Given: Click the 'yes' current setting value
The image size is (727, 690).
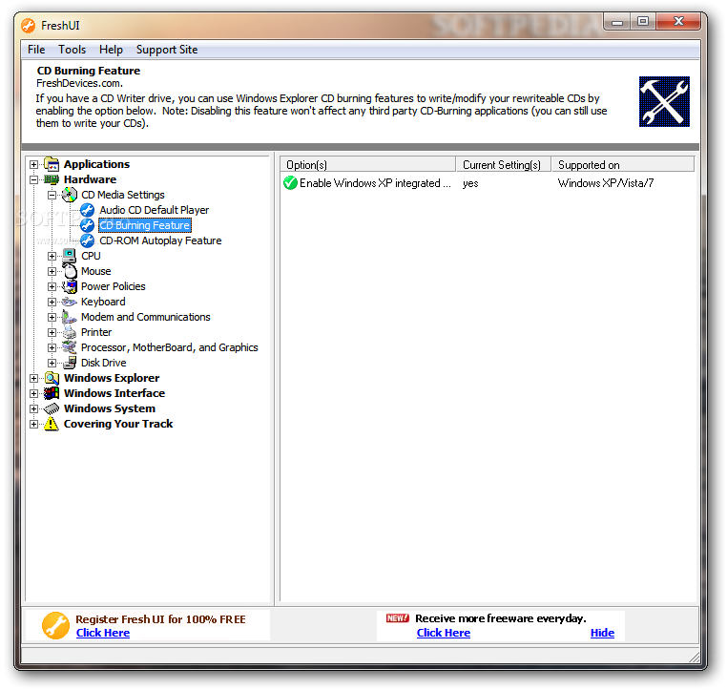Looking at the screenshot, I should point(470,183).
